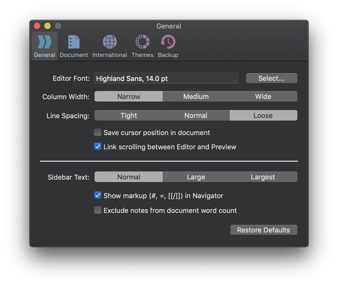Open the International globe icon
Viewport: 338px width, 286px height.
(110, 42)
